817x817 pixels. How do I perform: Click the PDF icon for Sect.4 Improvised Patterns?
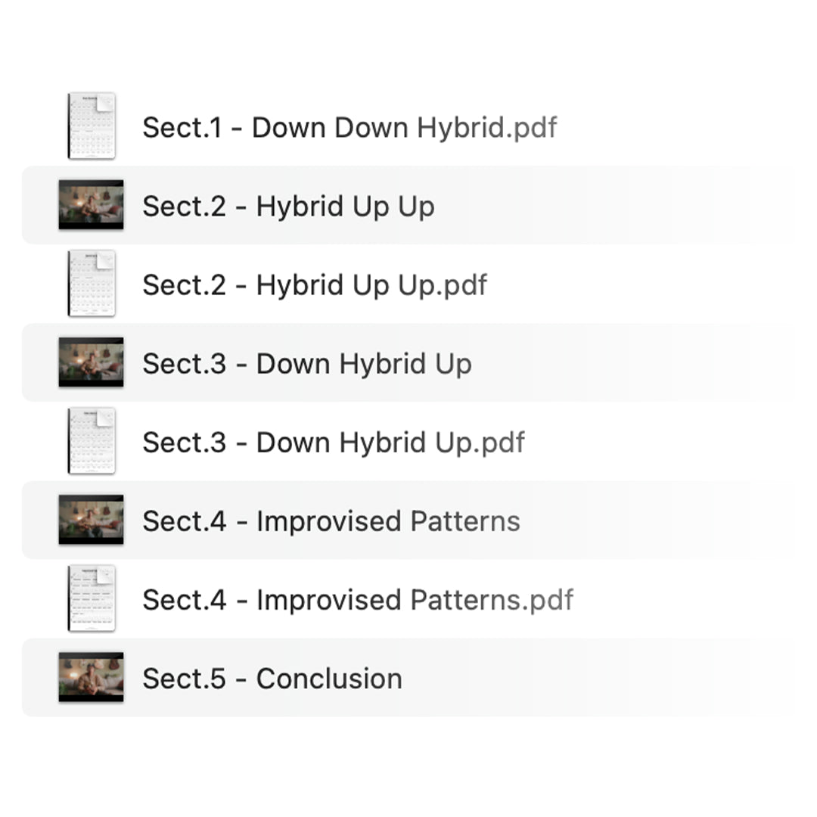tap(92, 598)
